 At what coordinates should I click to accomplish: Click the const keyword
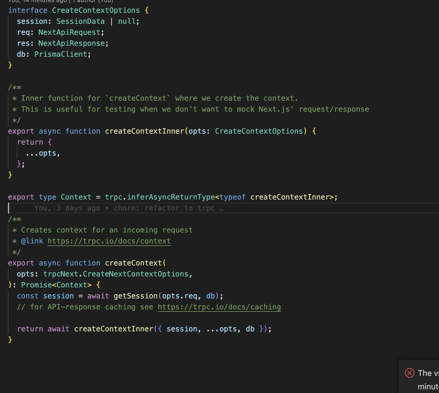(28, 296)
